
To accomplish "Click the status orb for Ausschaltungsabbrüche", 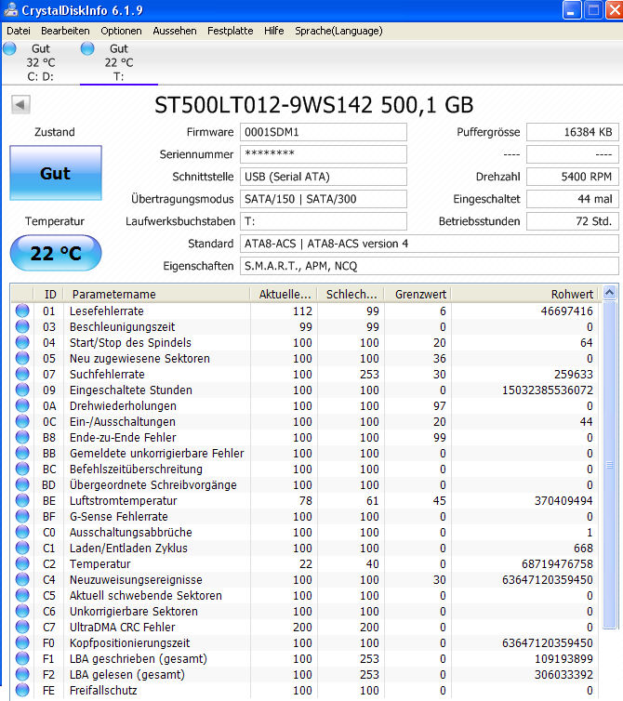I will 22,532.
